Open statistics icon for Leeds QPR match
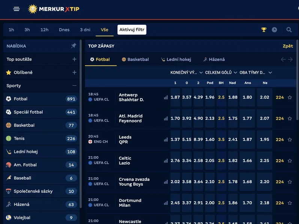299x224 pixels. (x=166, y=140)
